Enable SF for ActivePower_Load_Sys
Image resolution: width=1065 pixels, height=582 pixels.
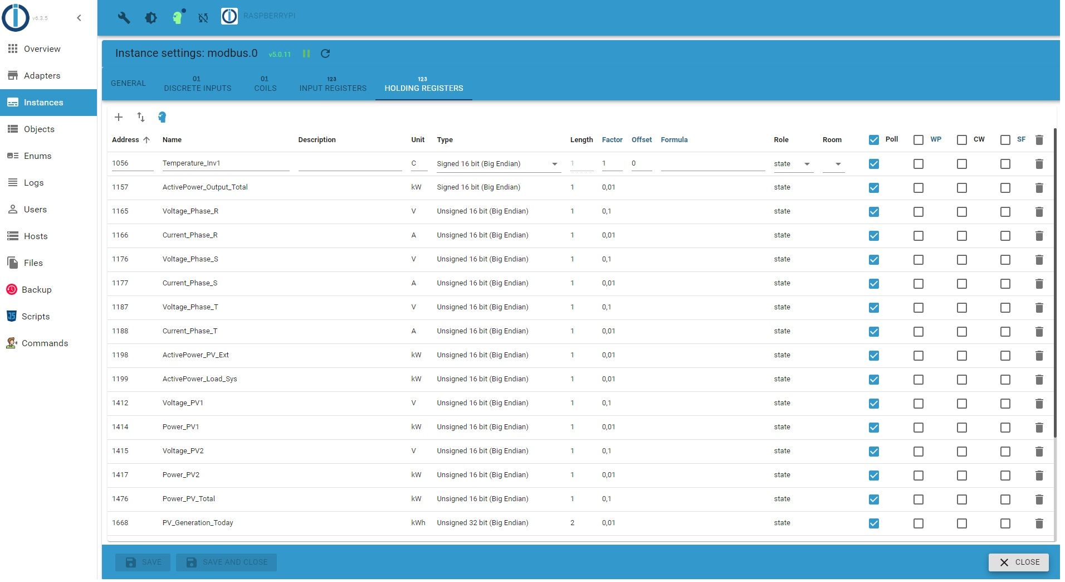click(1005, 380)
